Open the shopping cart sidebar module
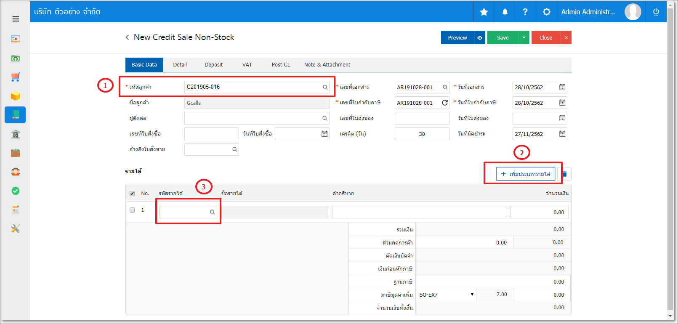Viewport: 678px width, 324px height. click(16, 77)
